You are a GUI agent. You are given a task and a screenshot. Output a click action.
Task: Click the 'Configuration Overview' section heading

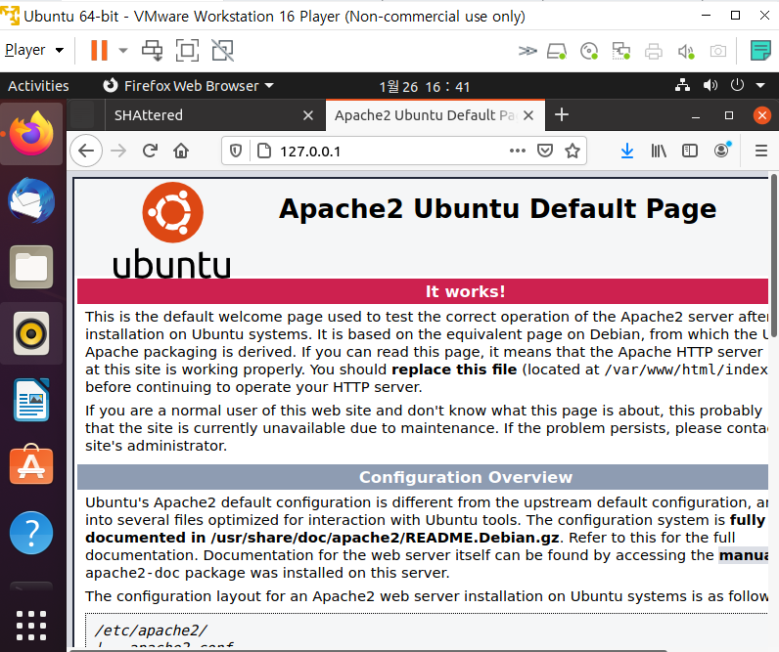(x=466, y=477)
